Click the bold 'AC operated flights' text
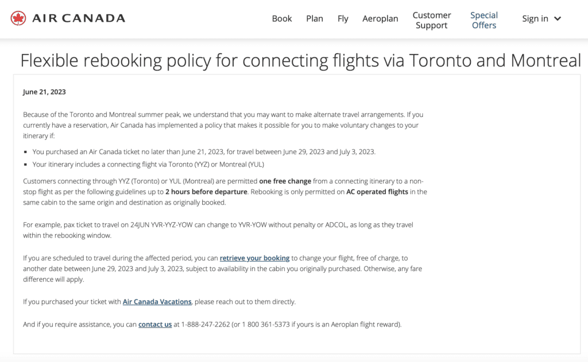This screenshot has width=588, height=362. click(377, 192)
